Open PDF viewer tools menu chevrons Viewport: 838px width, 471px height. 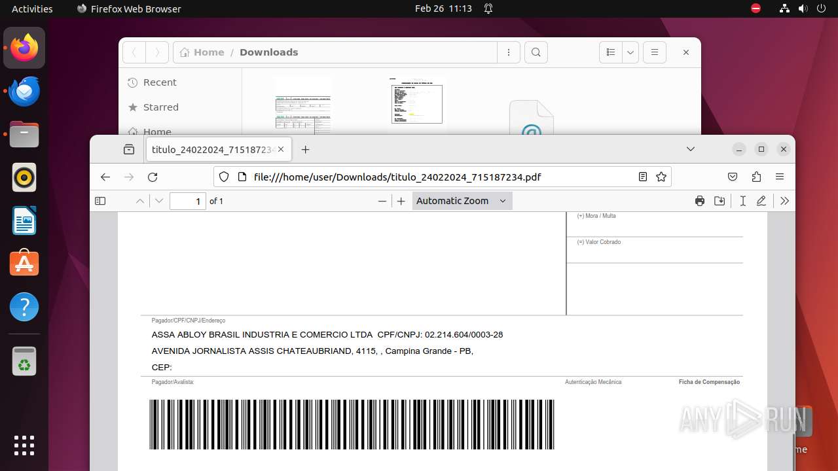click(x=784, y=201)
